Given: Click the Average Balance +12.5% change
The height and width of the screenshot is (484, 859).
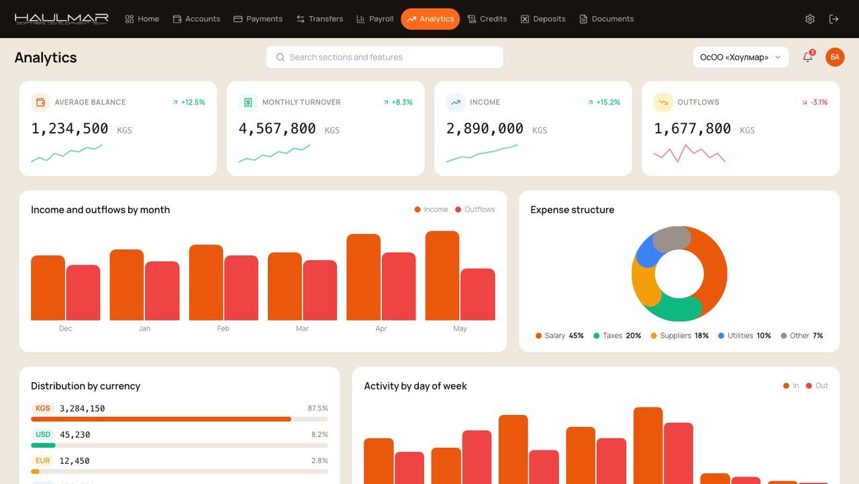Looking at the screenshot, I should point(189,103).
